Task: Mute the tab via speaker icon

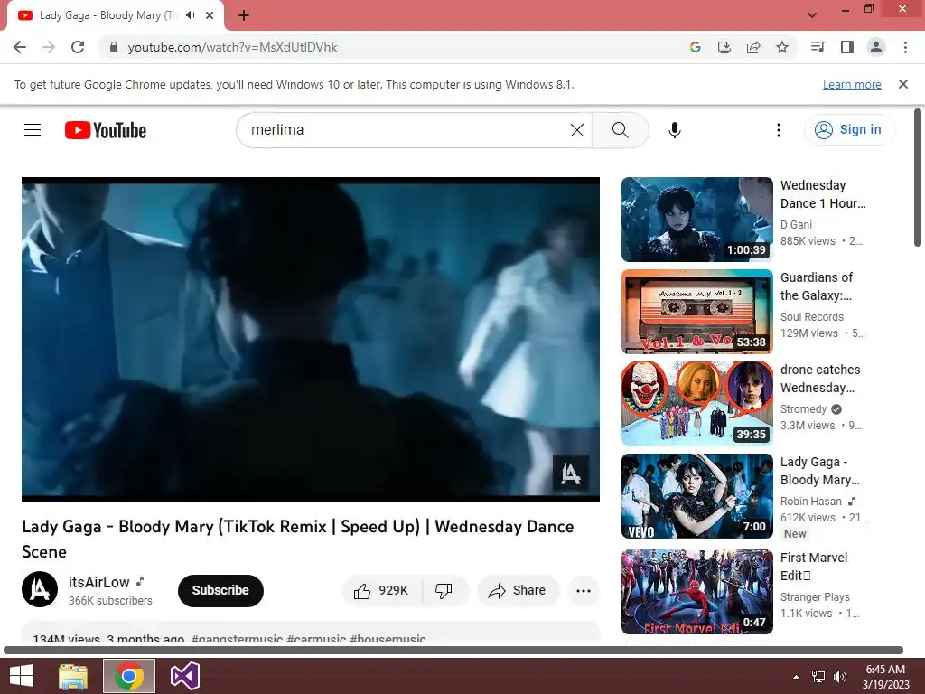Action: coord(190,15)
